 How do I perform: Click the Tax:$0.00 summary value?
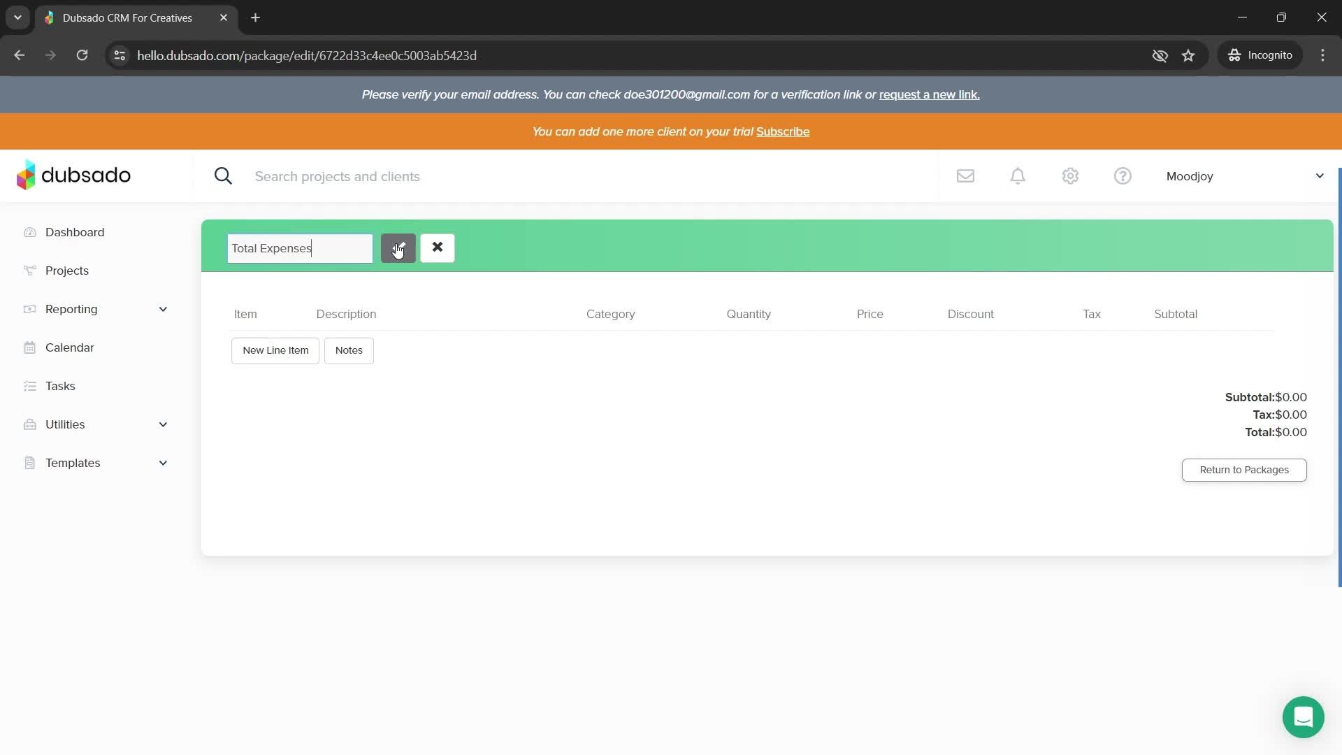tap(1280, 415)
